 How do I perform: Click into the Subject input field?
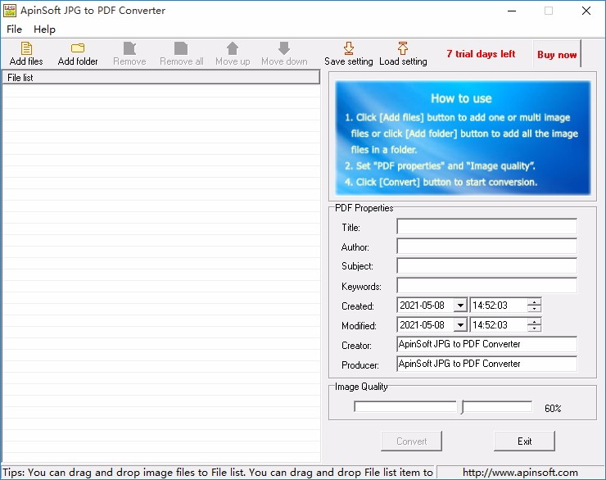[486, 266]
